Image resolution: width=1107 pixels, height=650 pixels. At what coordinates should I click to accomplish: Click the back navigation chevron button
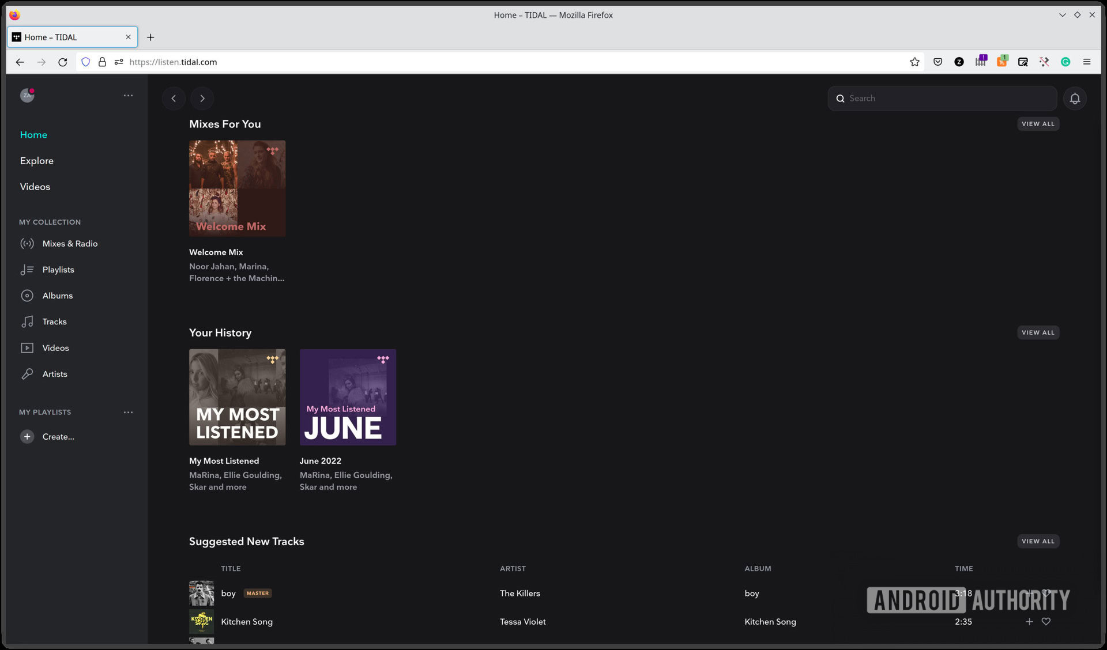[174, 99]
